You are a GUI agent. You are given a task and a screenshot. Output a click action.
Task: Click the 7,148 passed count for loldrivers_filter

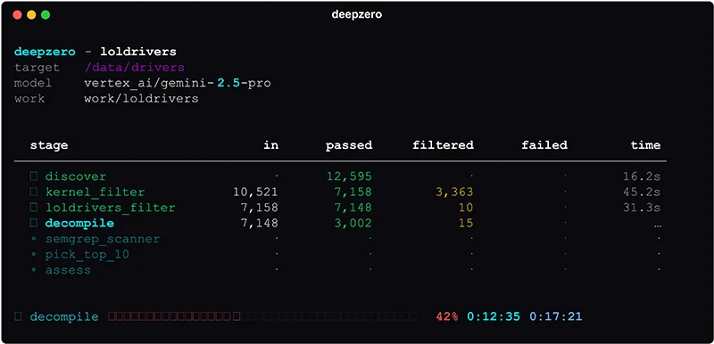(x=353, y=208)
